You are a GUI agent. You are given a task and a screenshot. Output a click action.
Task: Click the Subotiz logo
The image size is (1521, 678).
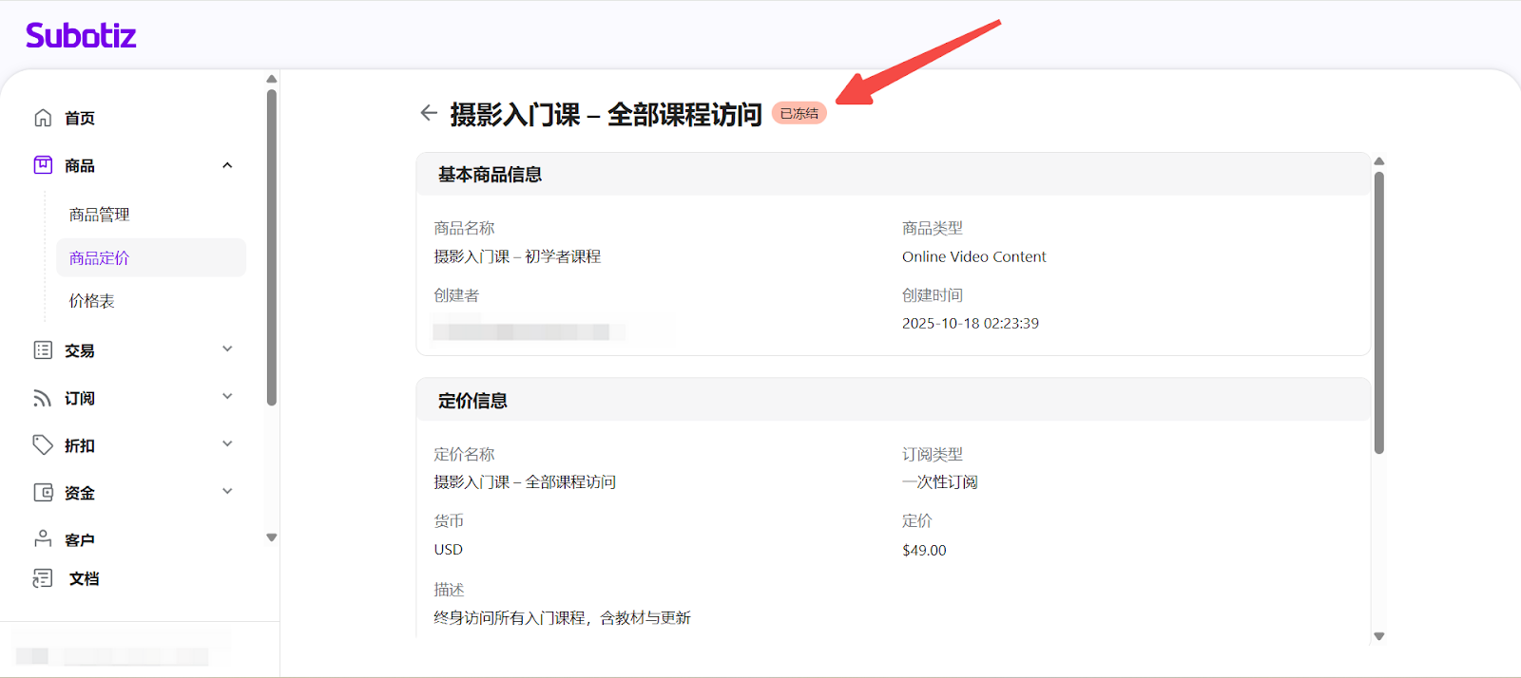81,36
